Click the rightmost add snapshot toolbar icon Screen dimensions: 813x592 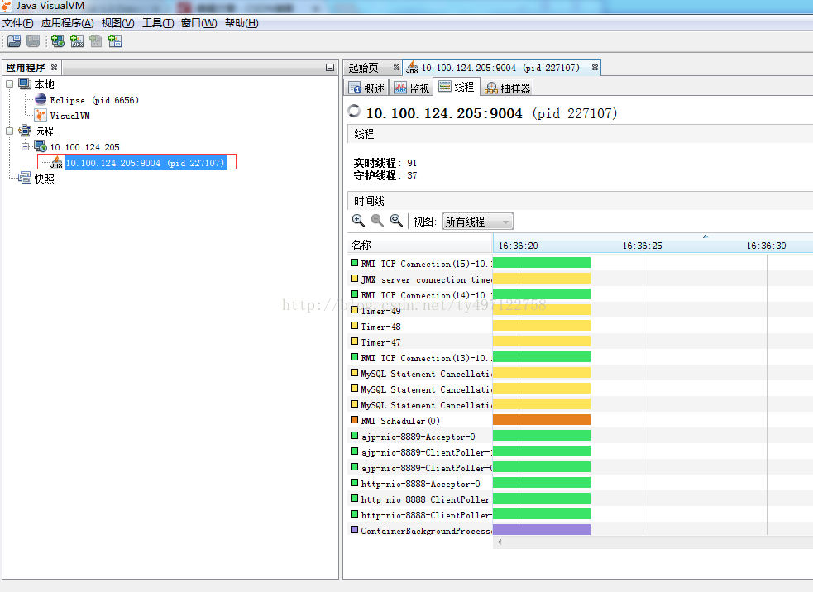[115, 41]
